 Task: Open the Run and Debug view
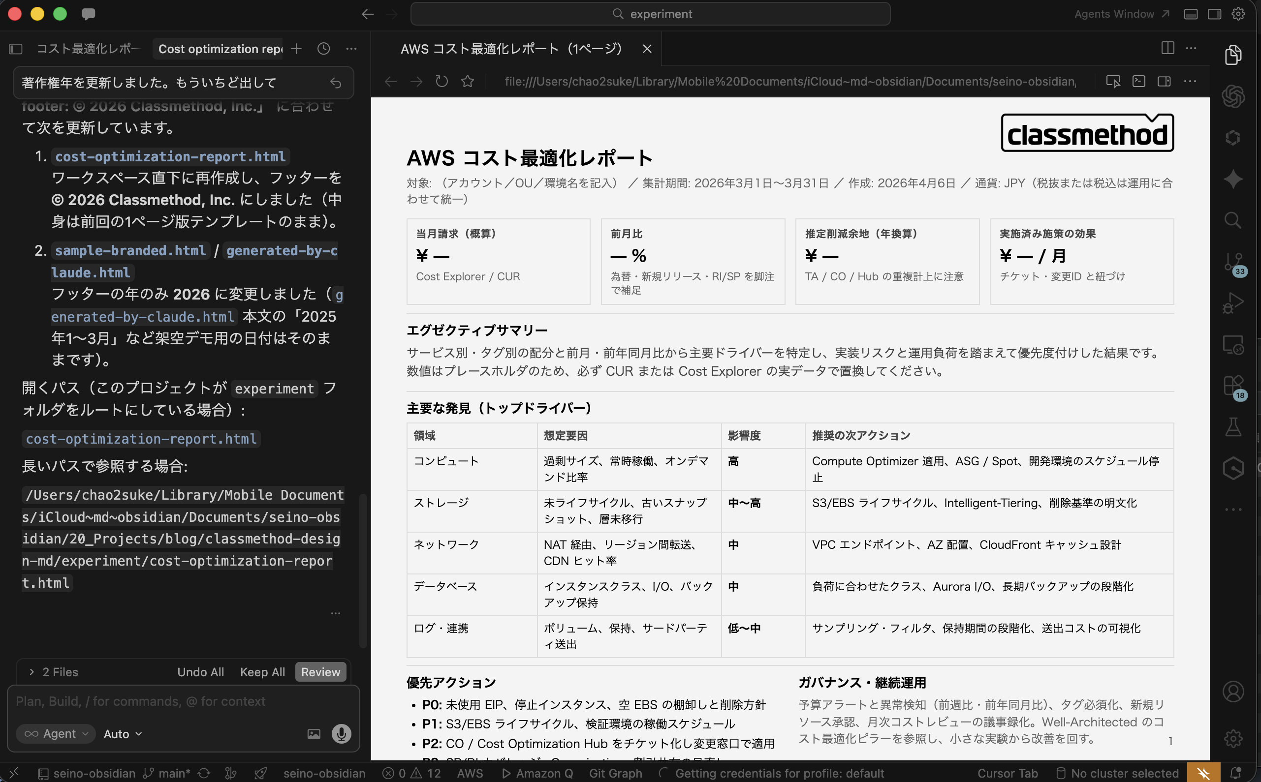point(1234,302)
